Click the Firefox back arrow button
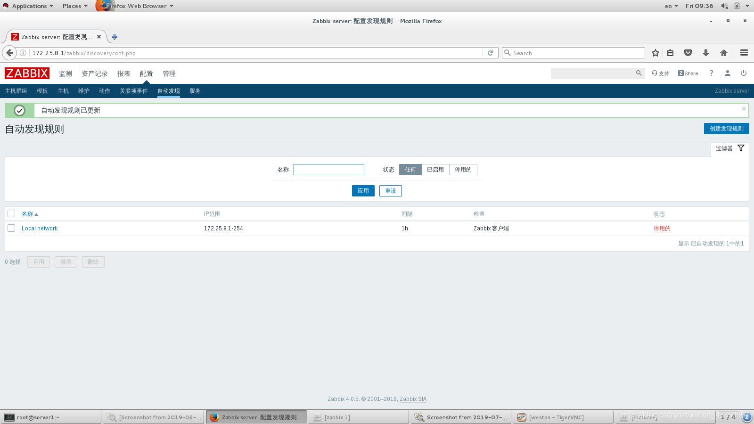Viewport: 754px width, 424px height. (9, 53)
